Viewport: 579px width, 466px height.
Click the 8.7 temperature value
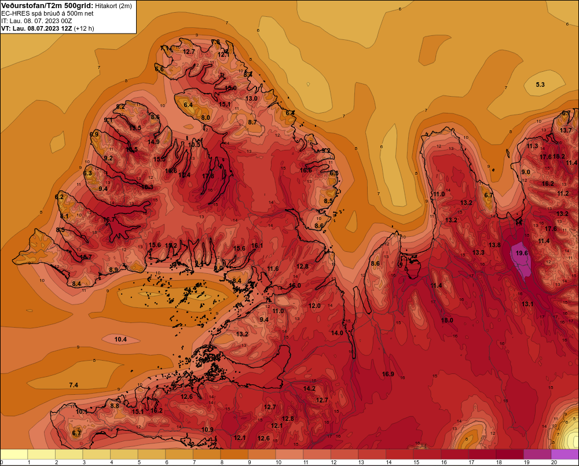click(252, 122)
